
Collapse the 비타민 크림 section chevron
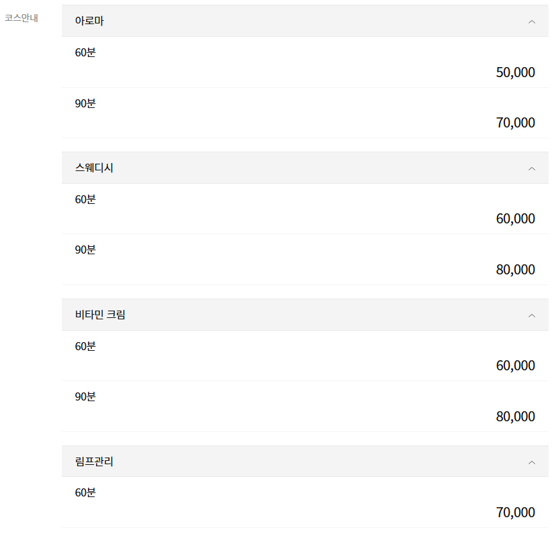click(x=532, y=315)
